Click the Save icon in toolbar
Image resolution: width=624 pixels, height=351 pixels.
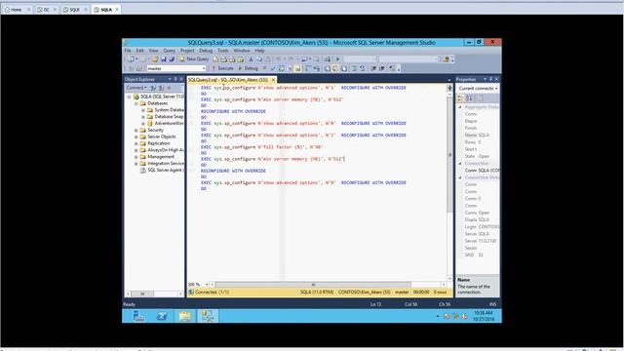163,59
